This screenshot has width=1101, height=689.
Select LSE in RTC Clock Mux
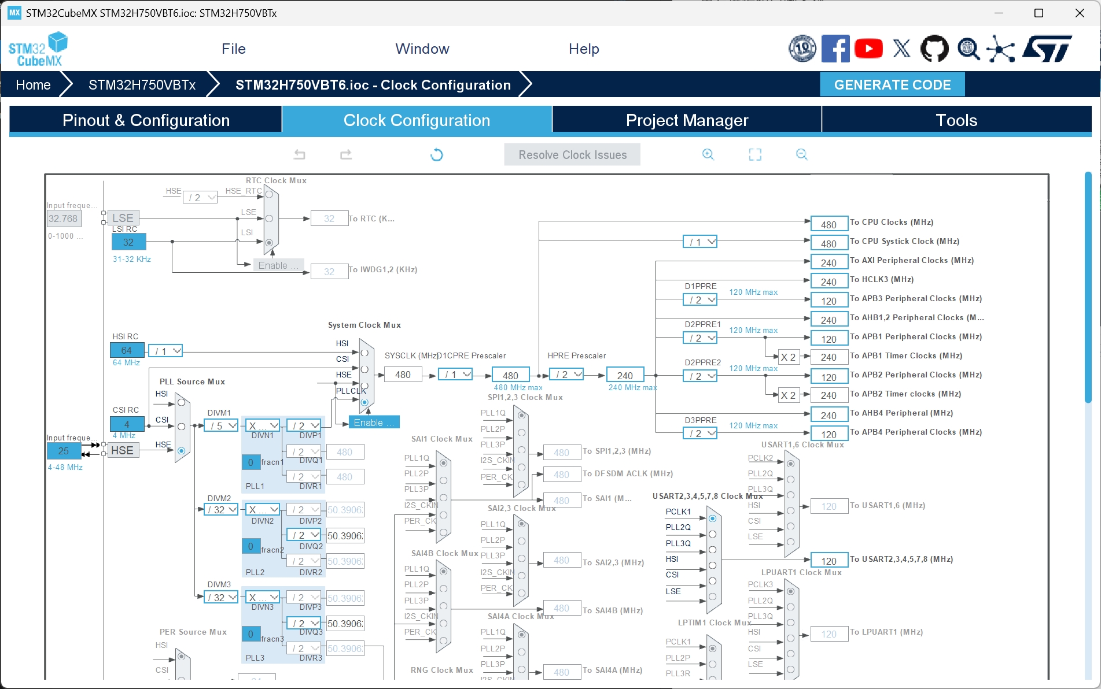coord(269,218)
